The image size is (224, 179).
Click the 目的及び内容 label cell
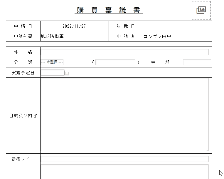23,116
